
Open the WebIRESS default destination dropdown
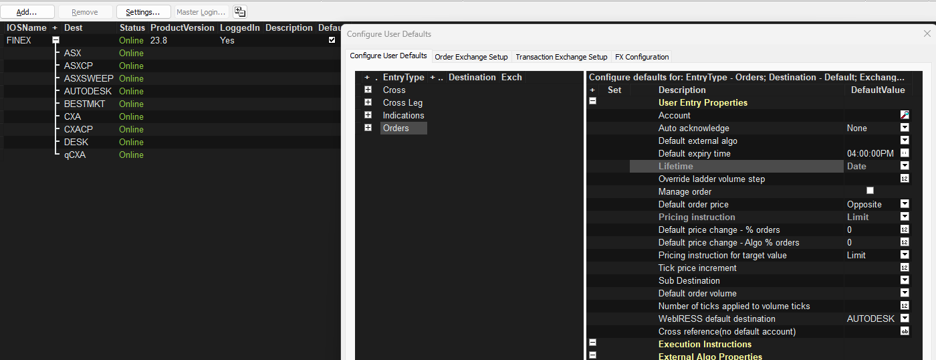pyautogui.click(x=905, y=319)
